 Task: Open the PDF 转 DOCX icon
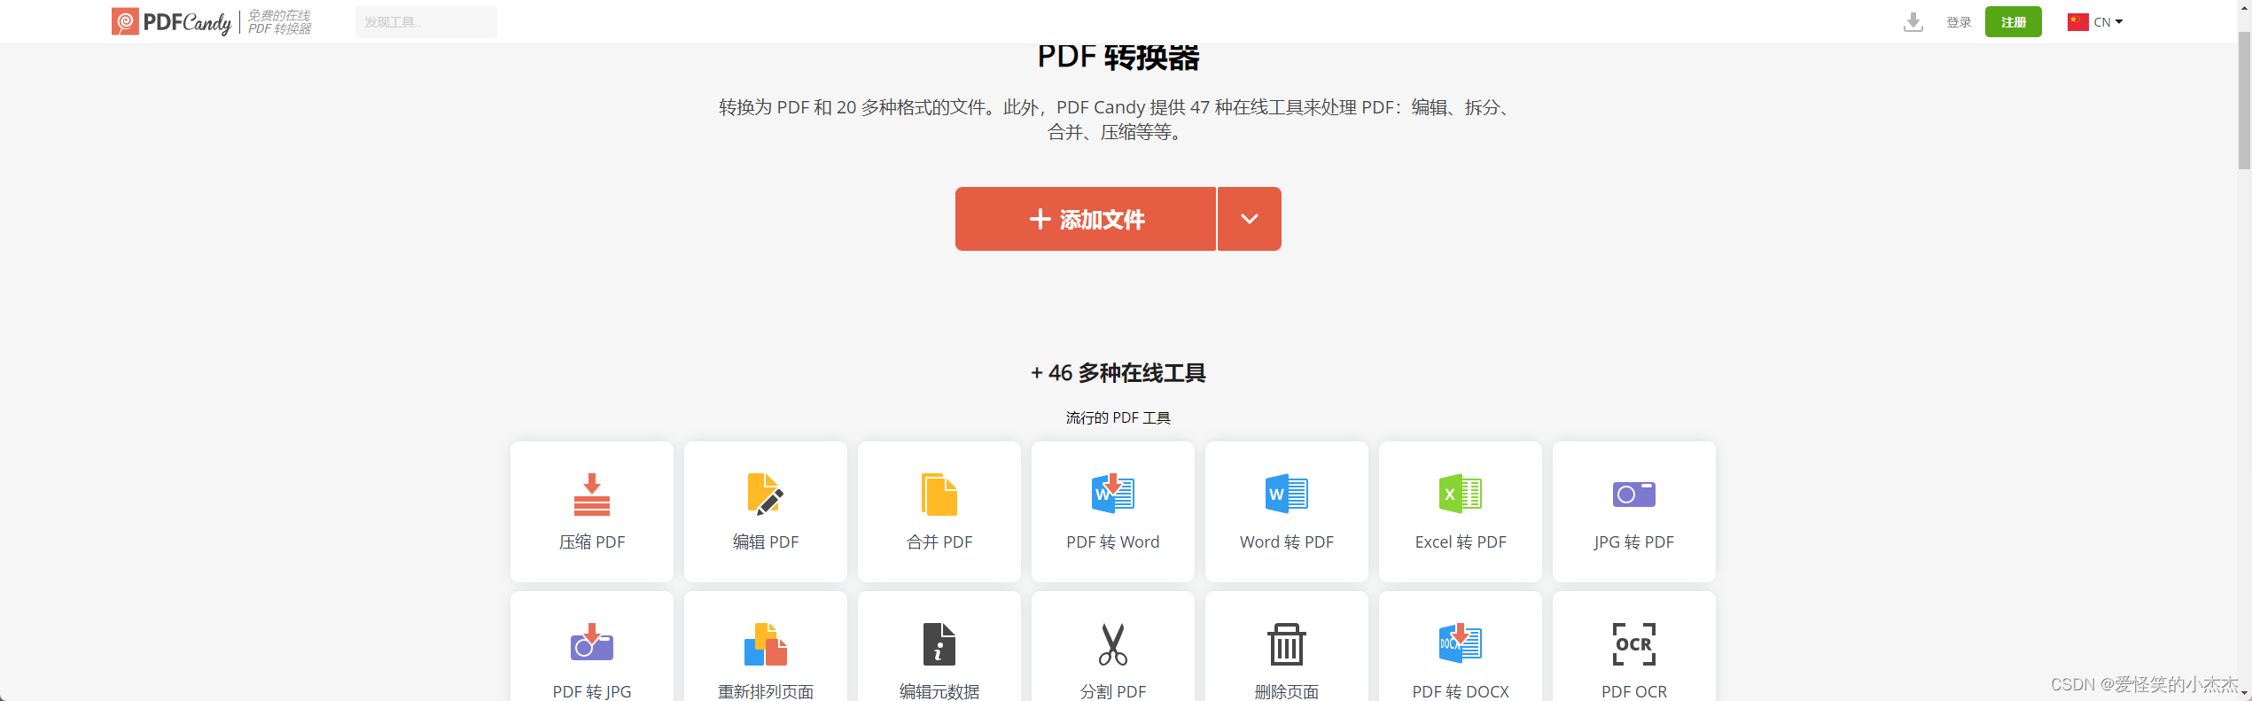pyautogui.click(x=1461, y=643)
